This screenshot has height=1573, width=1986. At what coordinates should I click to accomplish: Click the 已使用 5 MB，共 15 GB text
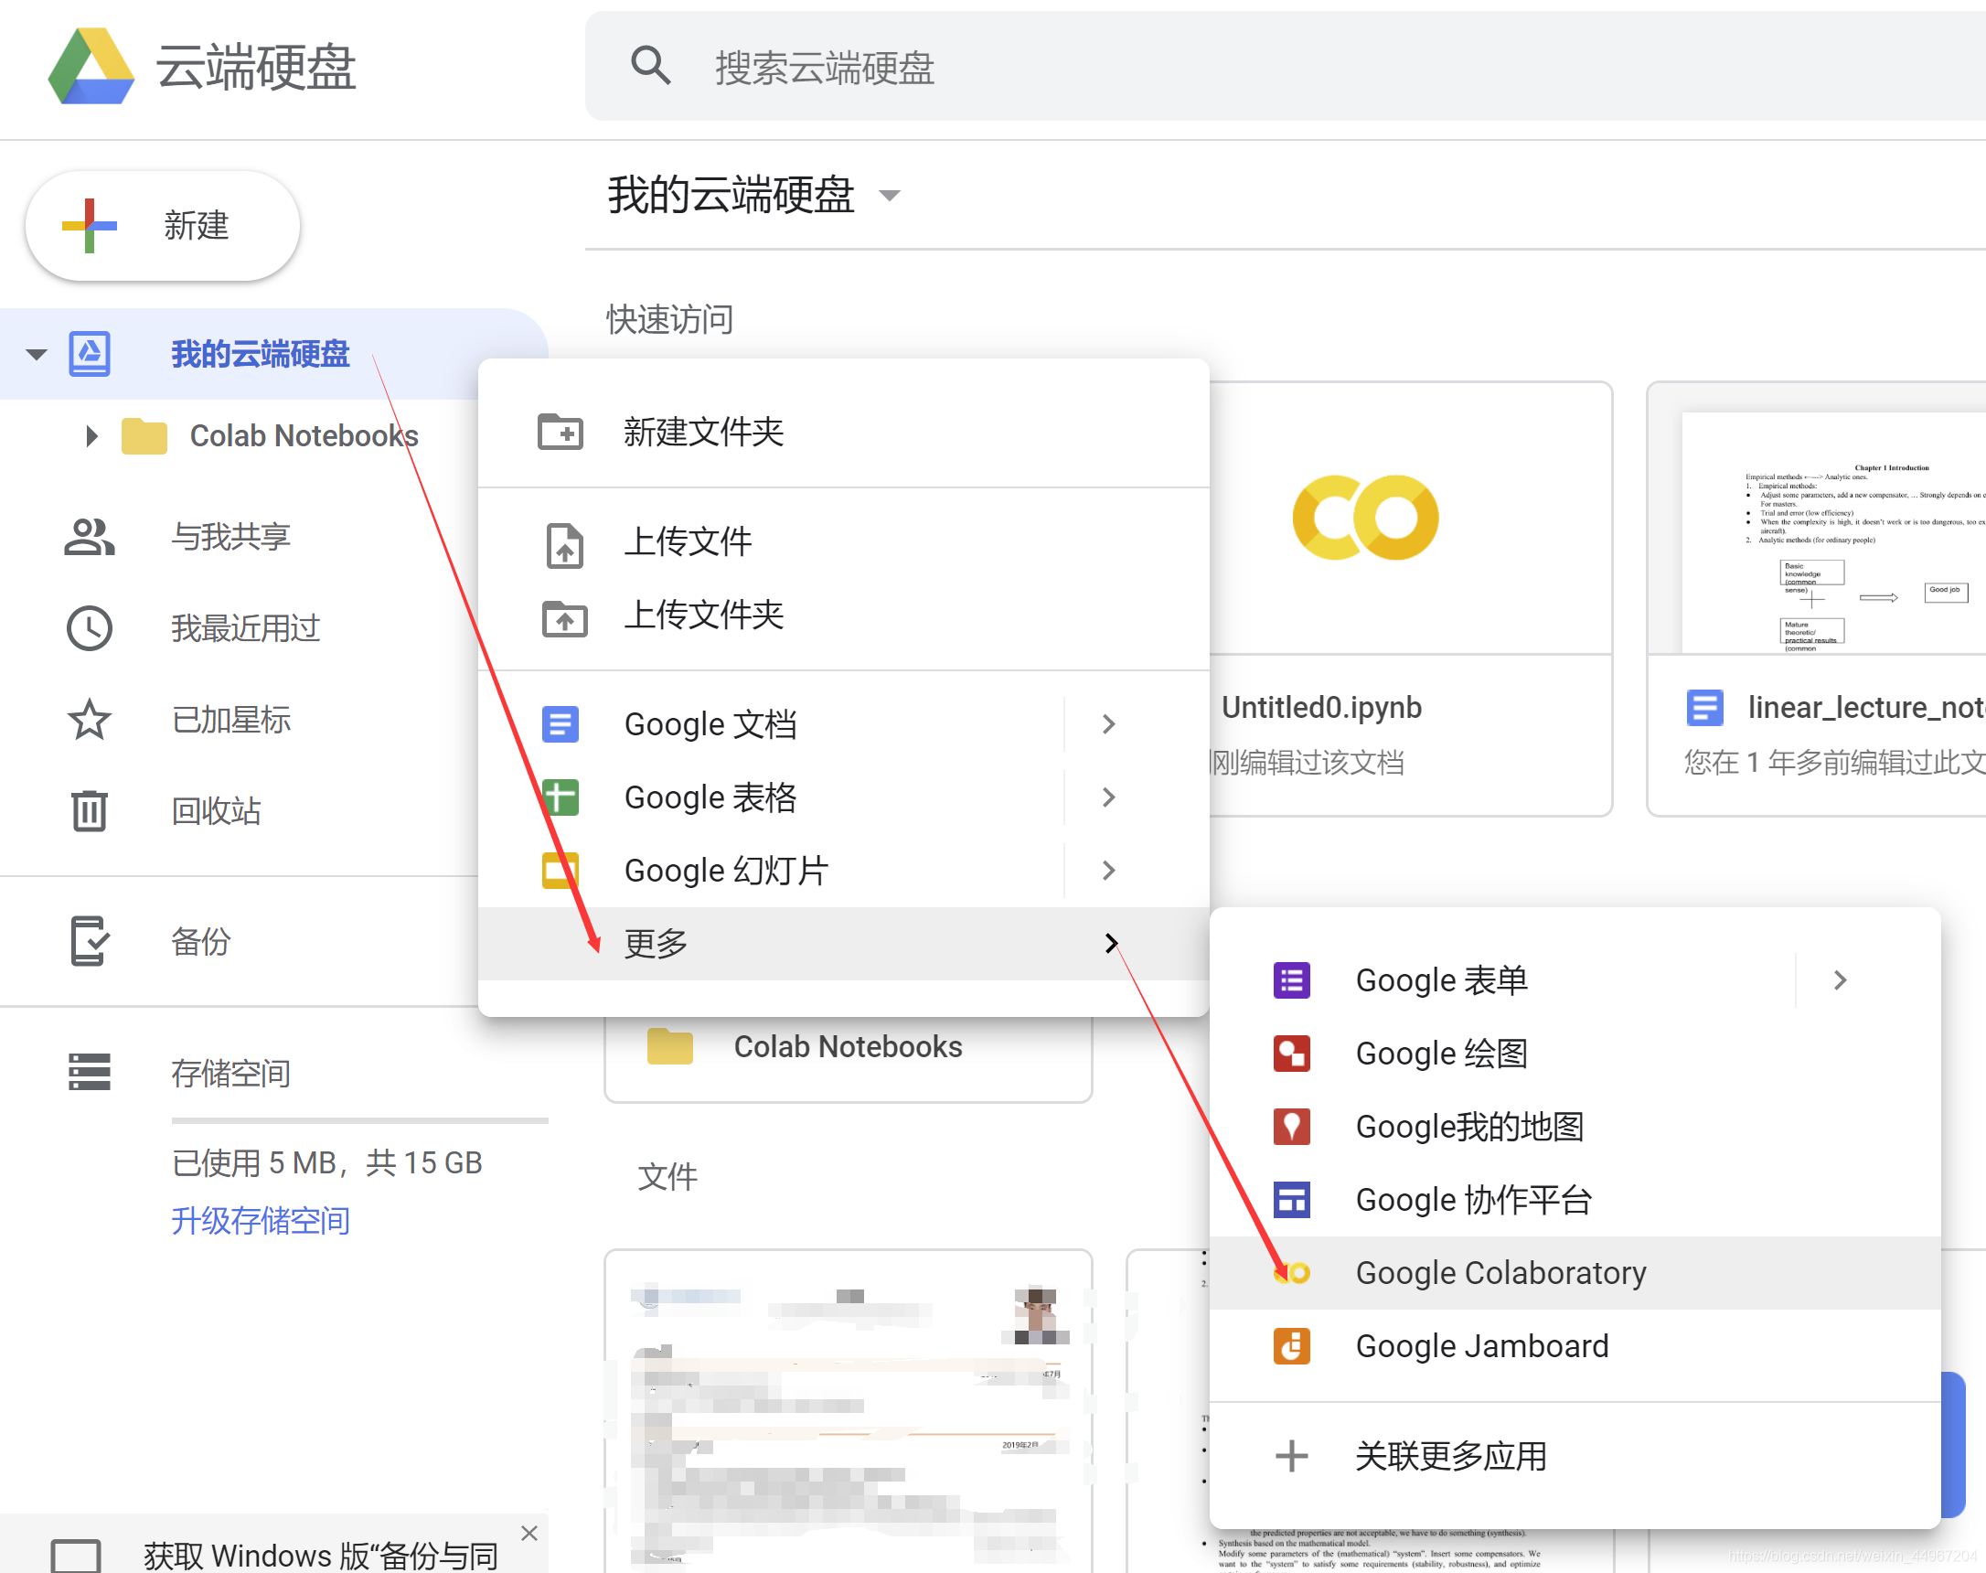click(x=326, y=1163)
